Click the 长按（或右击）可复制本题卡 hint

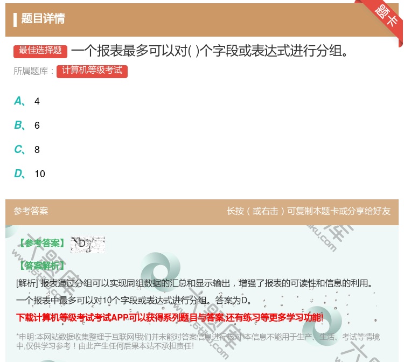(x=309, y=211)
